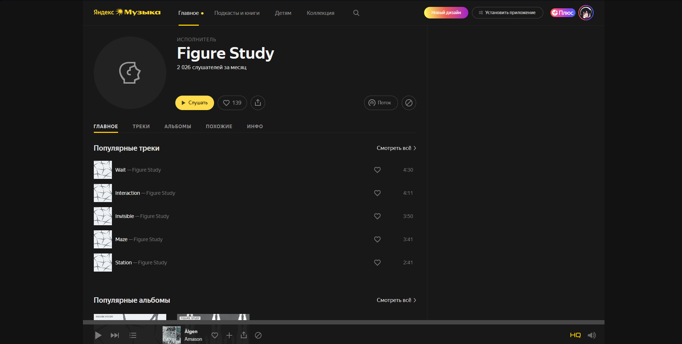Mute the volume speaker icon

click(x=591, y=335)
